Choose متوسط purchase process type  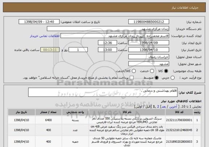(x=156, y=78)
